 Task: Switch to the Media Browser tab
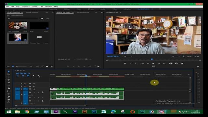click(32, 12)
